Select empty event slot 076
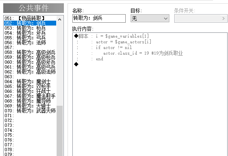The width and height of the screenshot is (228, 156). [x=30, y=140]
